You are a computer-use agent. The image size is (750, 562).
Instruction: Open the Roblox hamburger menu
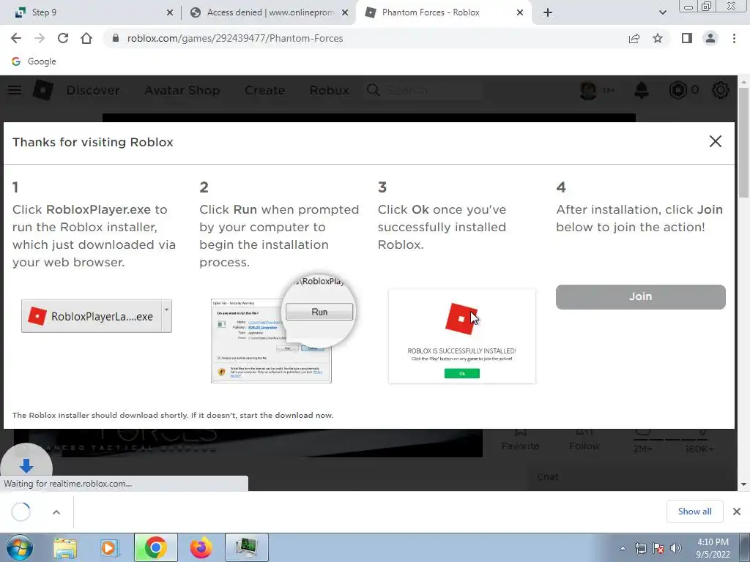15,90
